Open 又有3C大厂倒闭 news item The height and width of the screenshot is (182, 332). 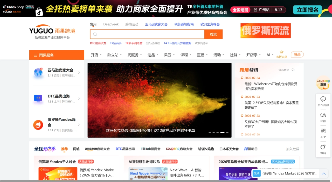click(271, 124)
